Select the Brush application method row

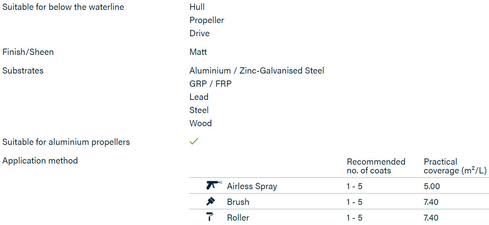[x=339, y=202]
